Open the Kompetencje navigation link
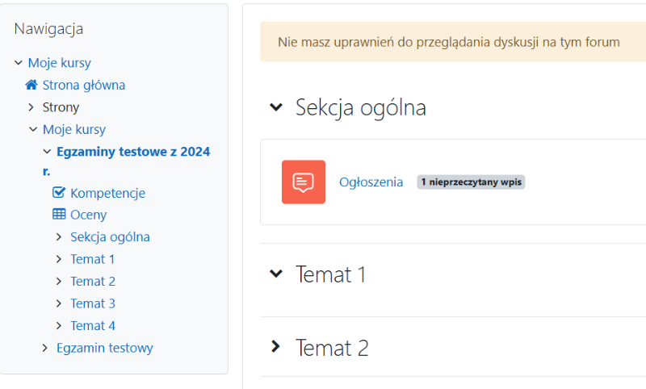The image size is (646, 389). 107,193
